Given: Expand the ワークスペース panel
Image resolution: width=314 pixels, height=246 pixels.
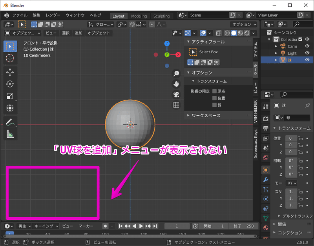Looking at the screenshot, I should click(204, 115).
